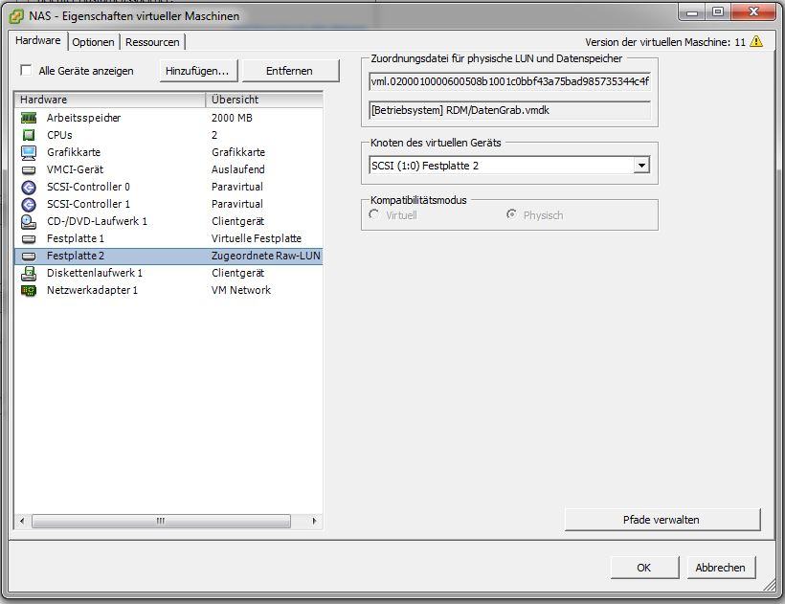Image resolution: width=785 pixels, height=604 pixels.
Task: Click the window resize grip corner
Action: click(770, 585)
